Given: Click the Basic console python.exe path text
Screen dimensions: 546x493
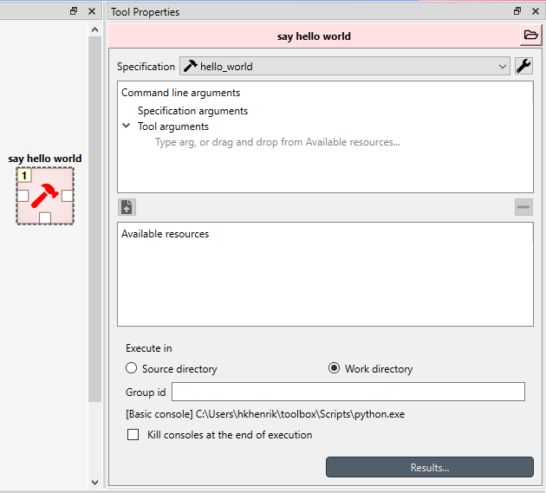Looking at the screenshot, I should pos(265,414).
